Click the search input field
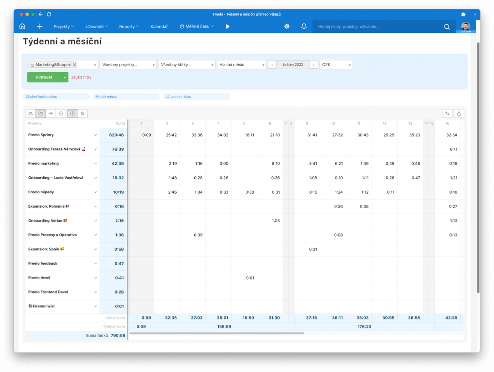Viewport: 494px width, 372px height. click(x=379, y=27)
